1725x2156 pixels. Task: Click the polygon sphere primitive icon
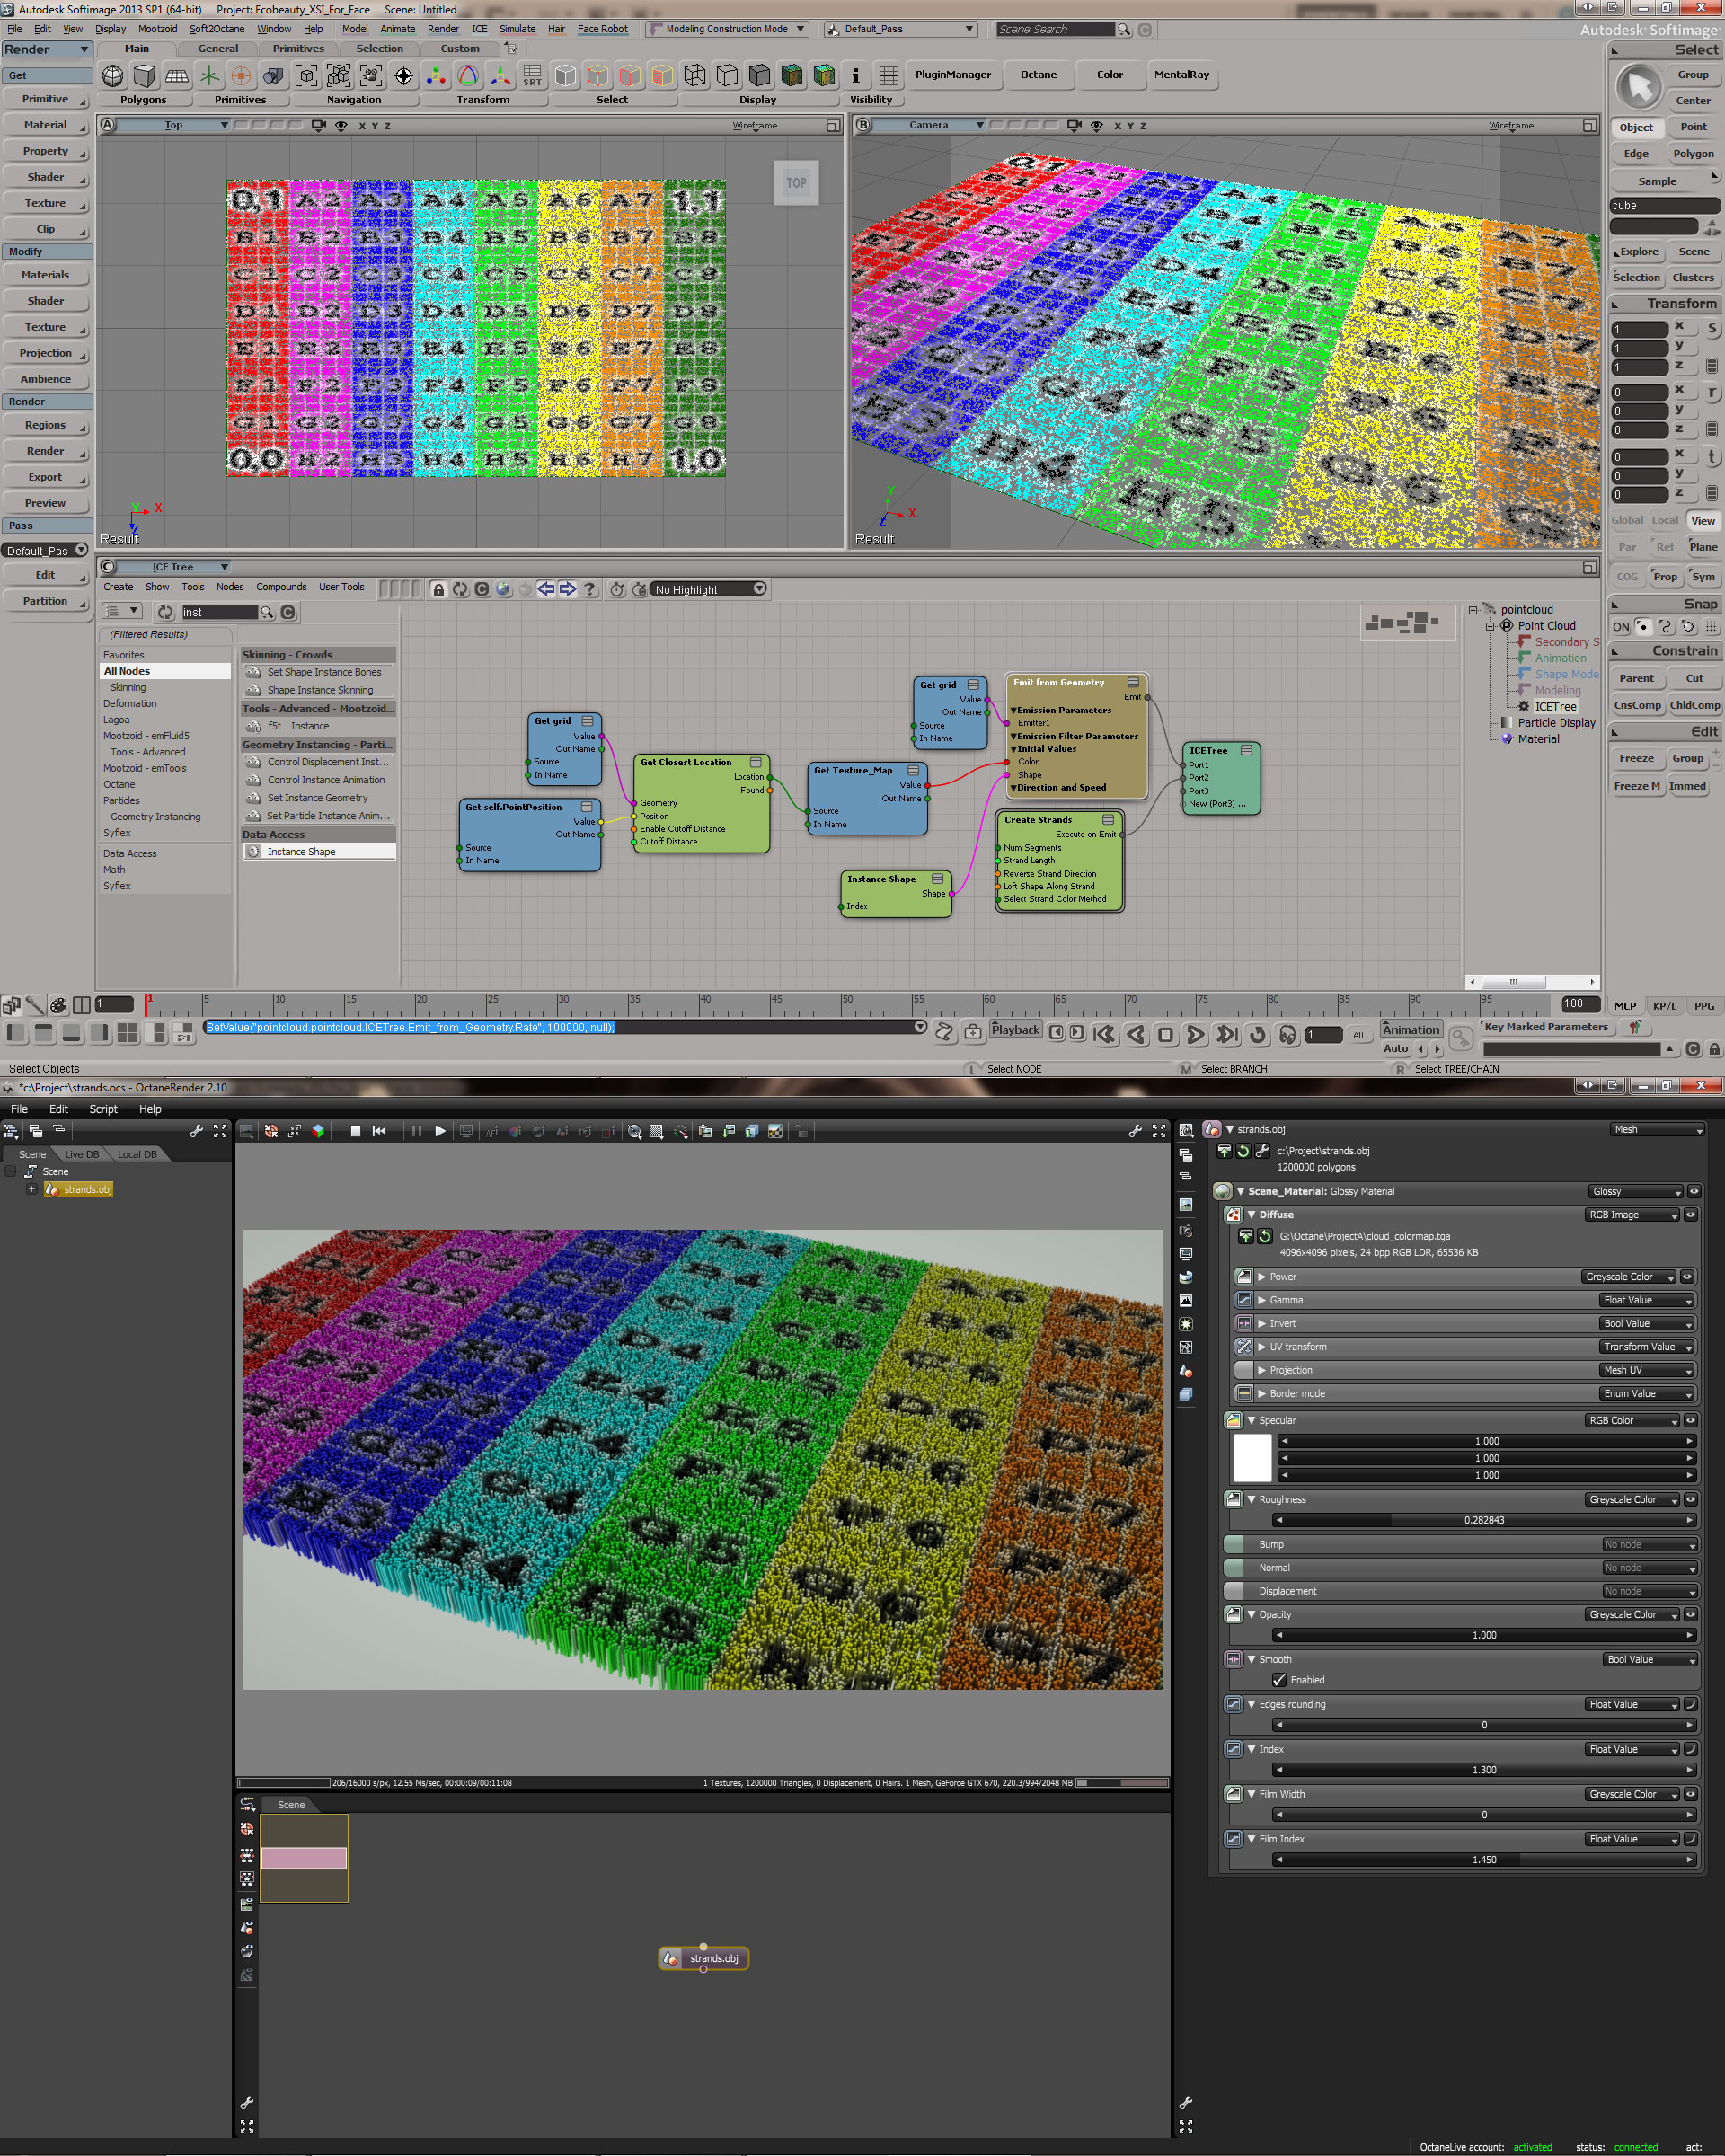click(x=113, y=76)
